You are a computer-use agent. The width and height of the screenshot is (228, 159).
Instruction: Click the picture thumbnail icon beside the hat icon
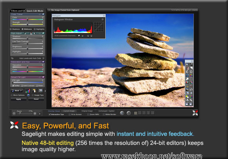[40, 91]
